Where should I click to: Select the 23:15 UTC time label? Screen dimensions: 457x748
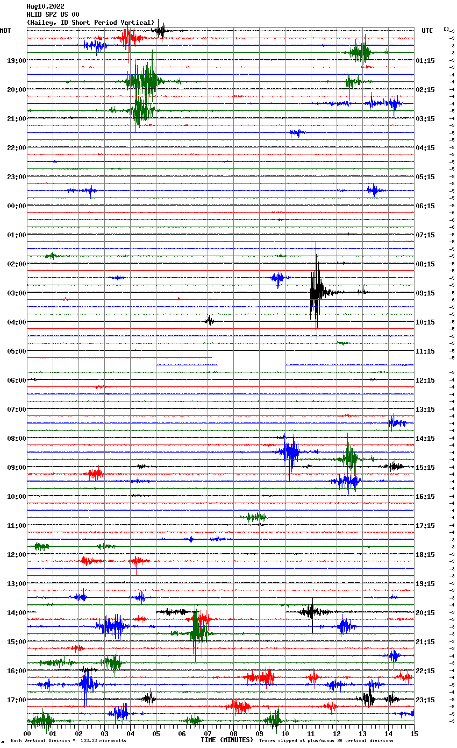point(425,700)
